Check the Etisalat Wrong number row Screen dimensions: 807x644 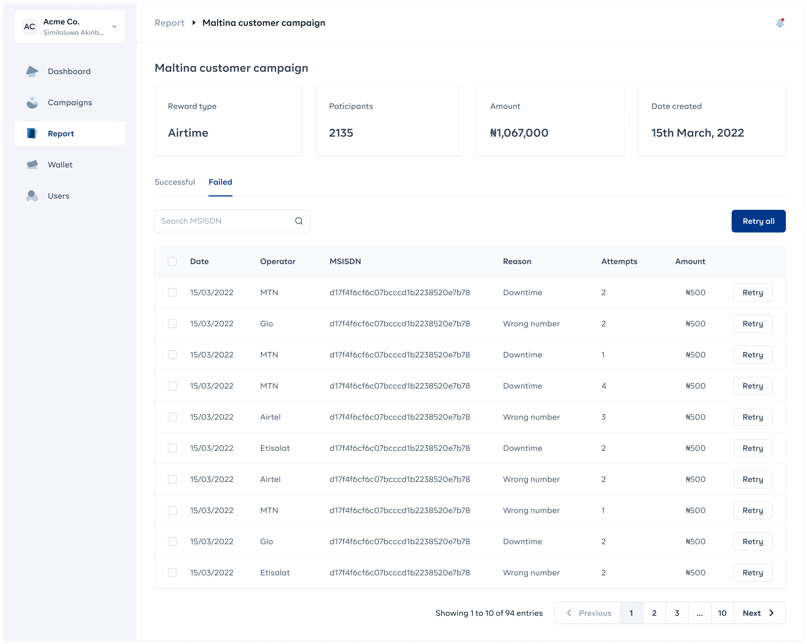[x=172, y=572]
